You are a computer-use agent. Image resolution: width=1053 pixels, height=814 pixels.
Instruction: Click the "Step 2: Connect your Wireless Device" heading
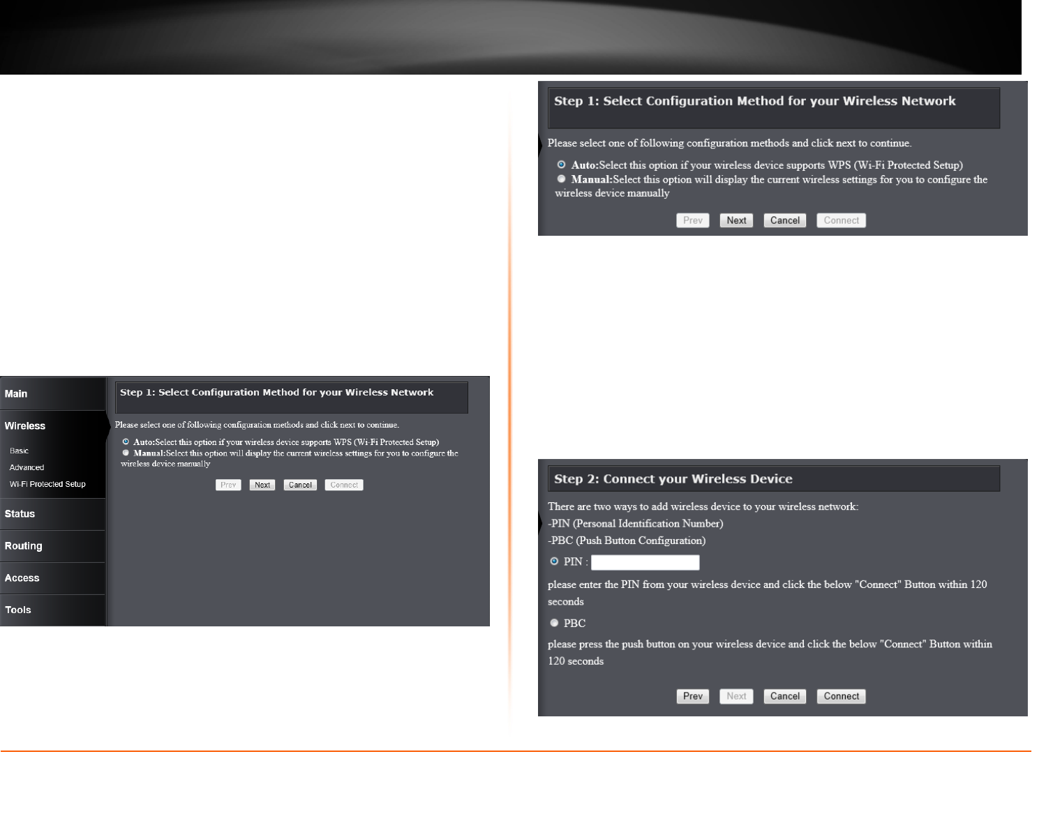coord(673,479)
